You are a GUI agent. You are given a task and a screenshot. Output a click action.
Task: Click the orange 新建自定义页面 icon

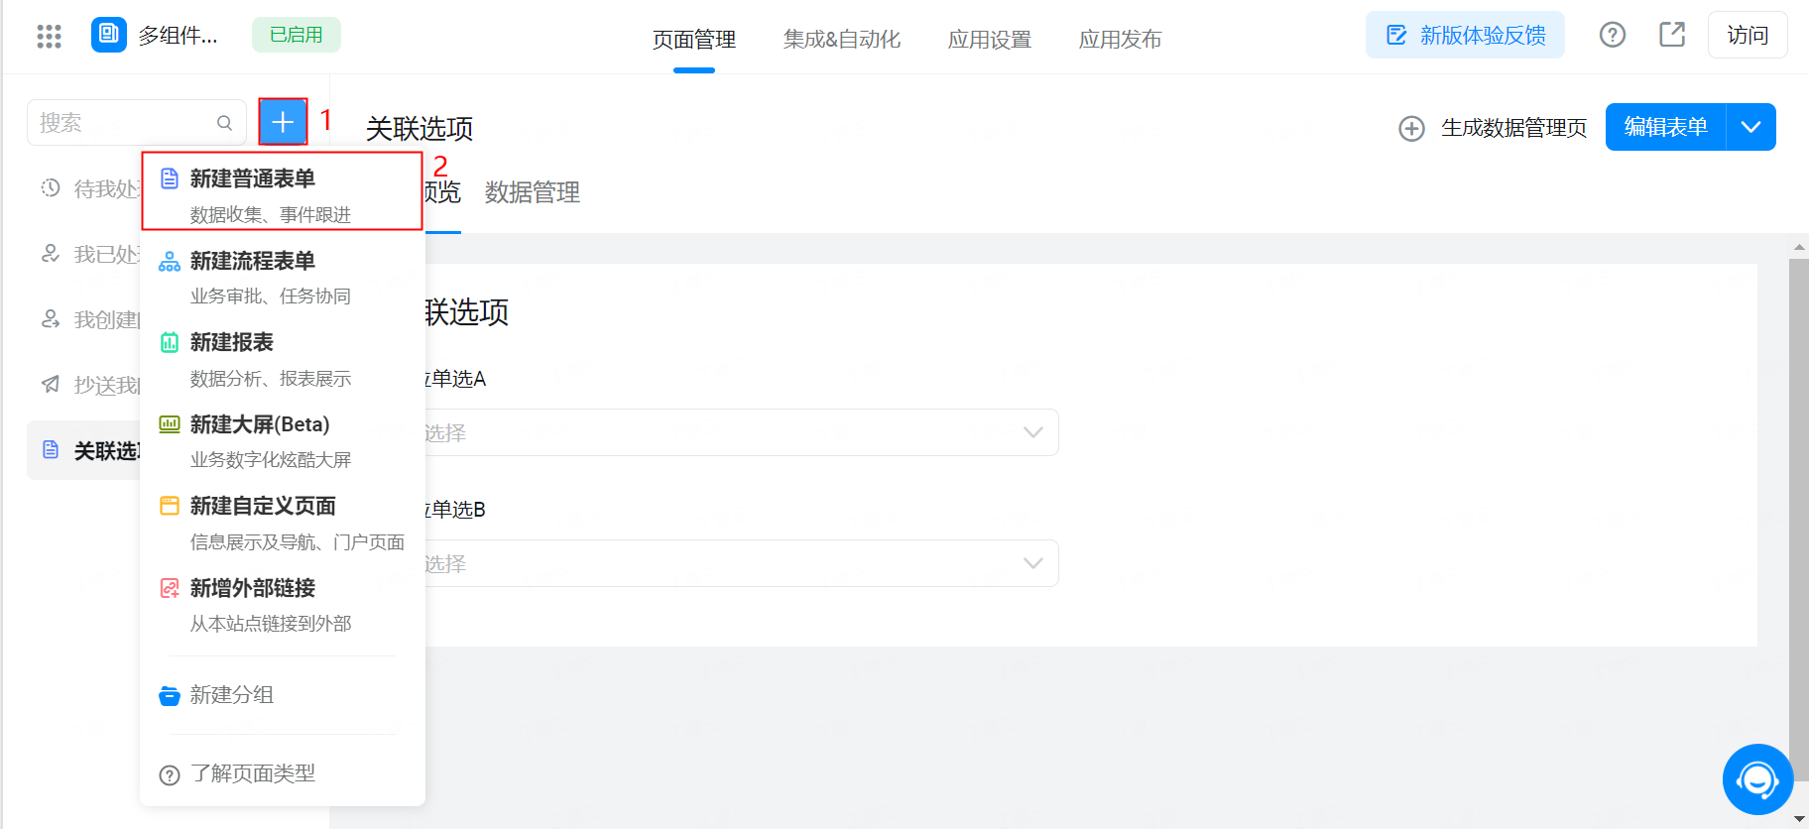170,506
